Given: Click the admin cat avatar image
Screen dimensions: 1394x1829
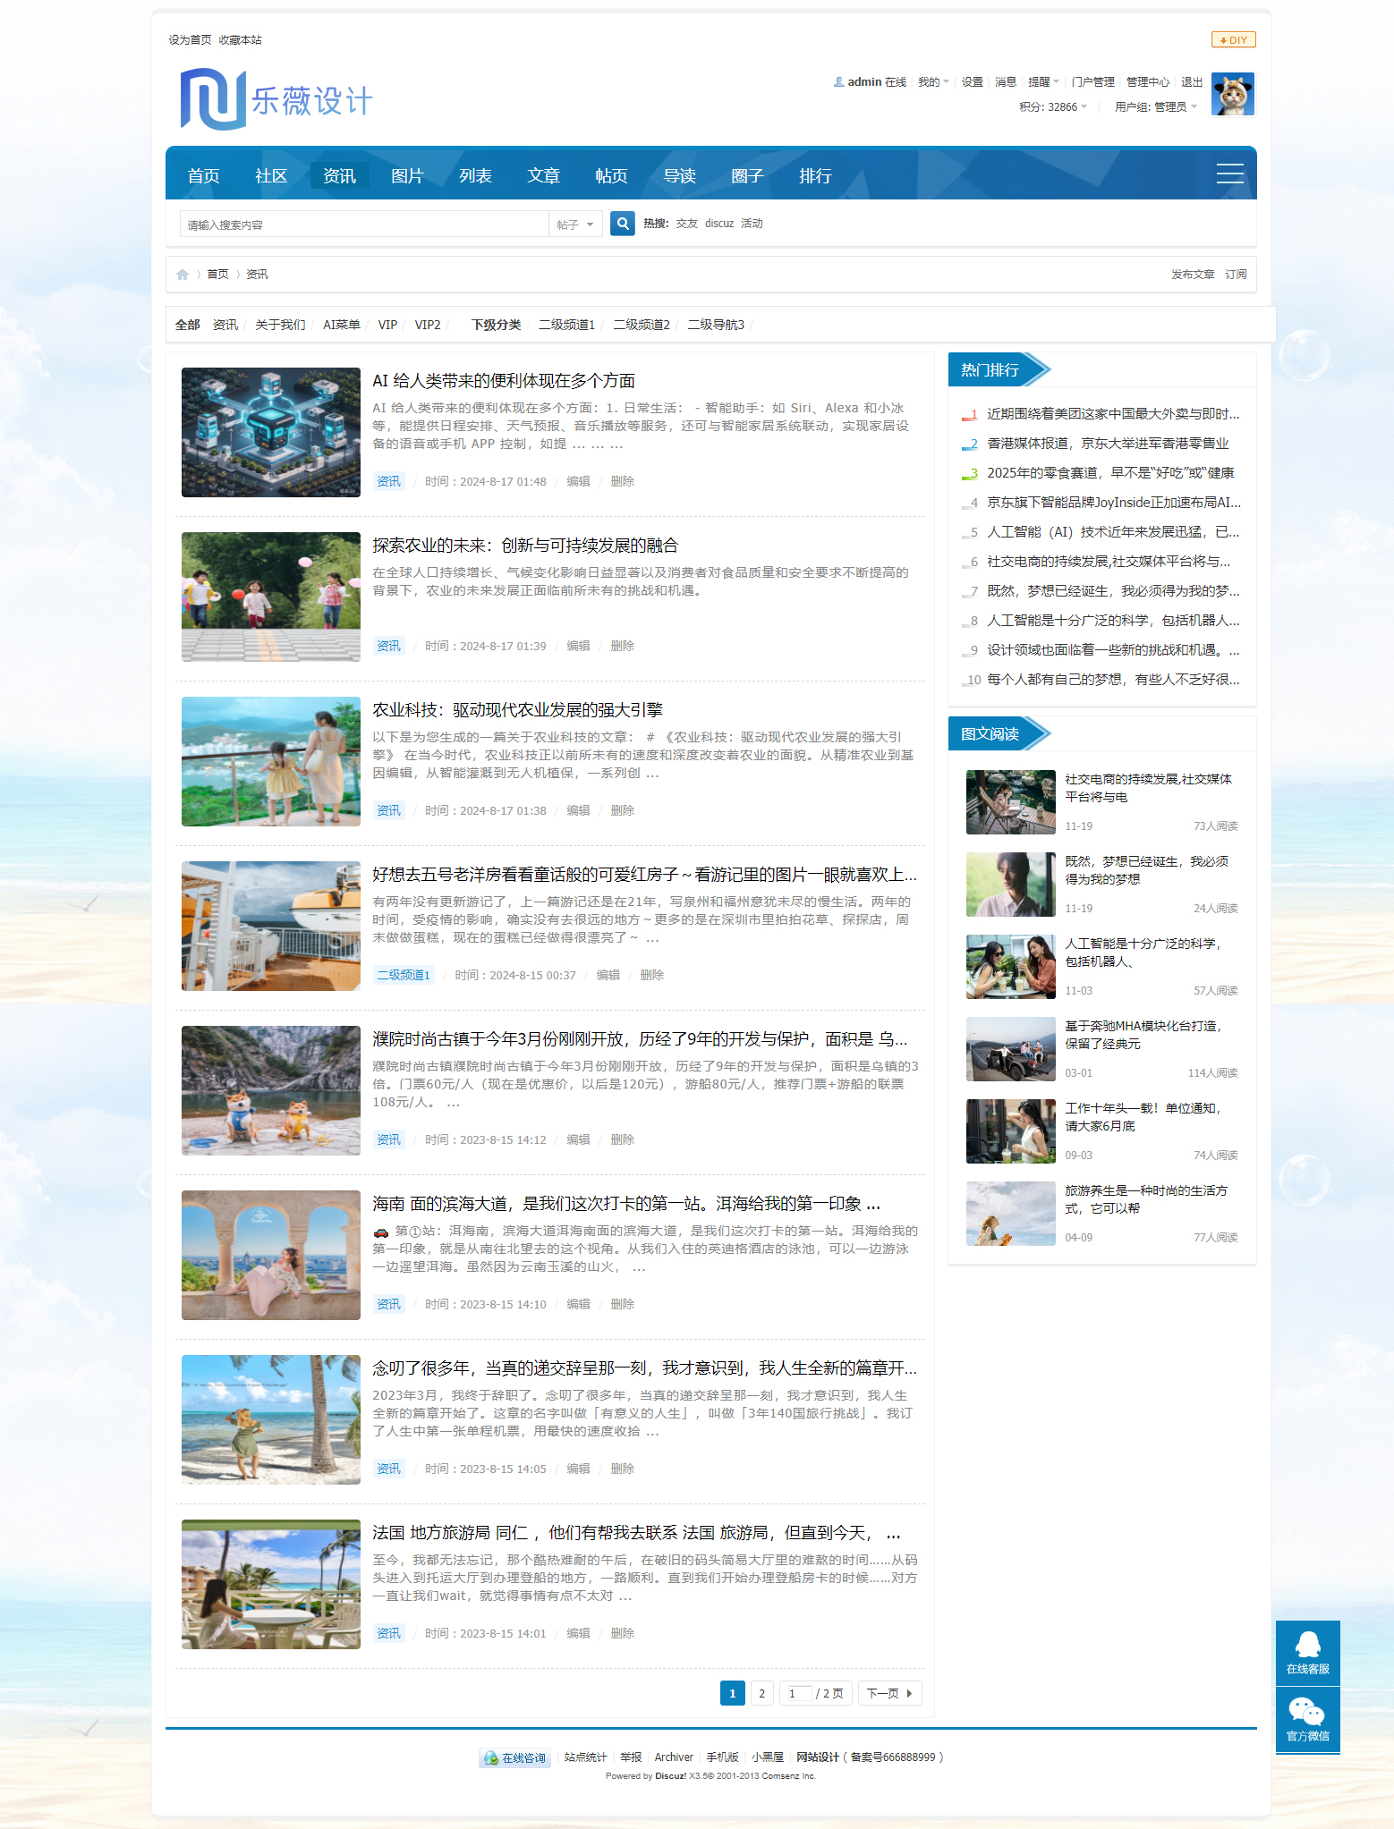Looking at the screenshot, I should [x=1232, y=95].
